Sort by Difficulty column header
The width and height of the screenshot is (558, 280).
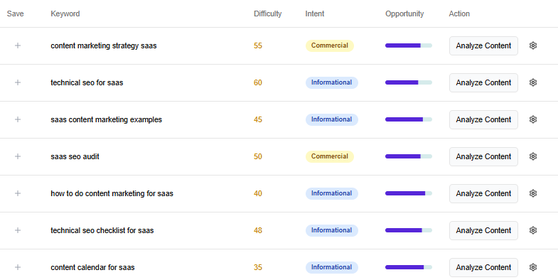[x=267, y=14]
